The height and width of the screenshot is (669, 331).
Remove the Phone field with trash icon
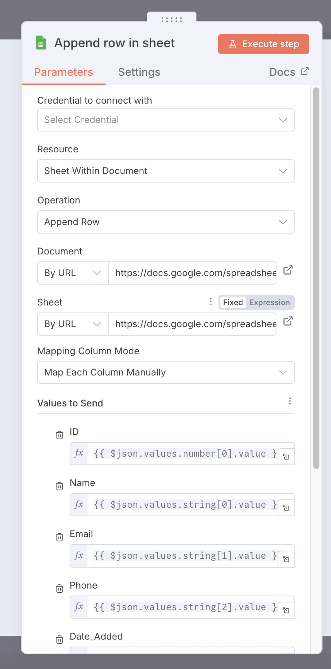[x=60, y=589]
